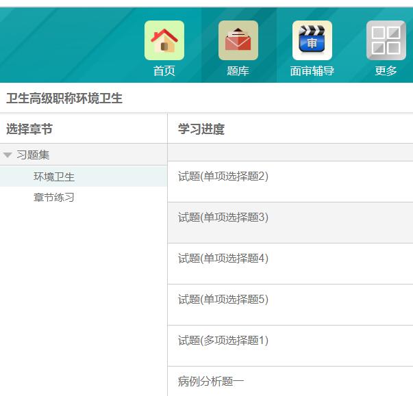Click the 卫生高级职称环境卫生 title
Image resolution: width=413 pixels, height=396 pixels.
tap(64, 98)
